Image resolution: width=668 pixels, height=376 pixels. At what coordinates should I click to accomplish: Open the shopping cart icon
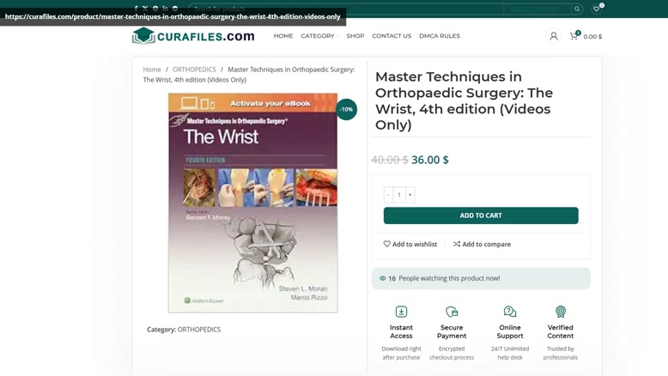coord(574,36)
